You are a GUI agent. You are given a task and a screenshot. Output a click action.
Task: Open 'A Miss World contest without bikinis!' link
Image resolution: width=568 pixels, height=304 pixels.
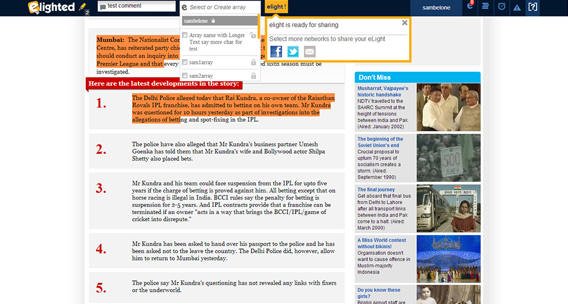point(382,243)
